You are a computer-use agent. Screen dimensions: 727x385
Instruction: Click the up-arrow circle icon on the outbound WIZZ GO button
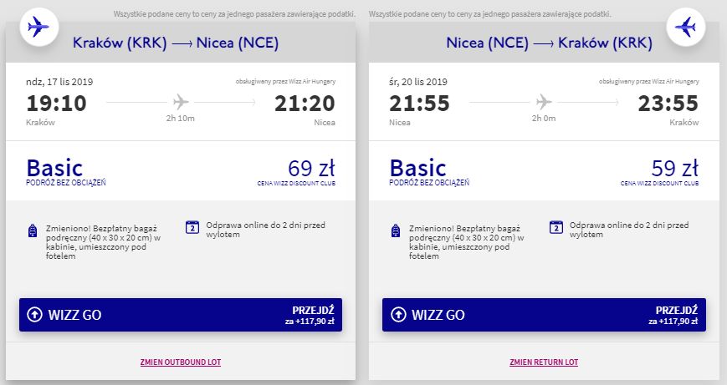pyautogui.click(x=34, y=315)
